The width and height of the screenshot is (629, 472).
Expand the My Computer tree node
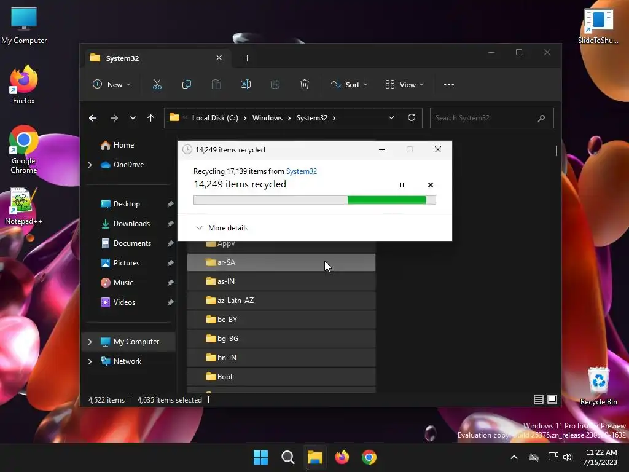(90, 342)
